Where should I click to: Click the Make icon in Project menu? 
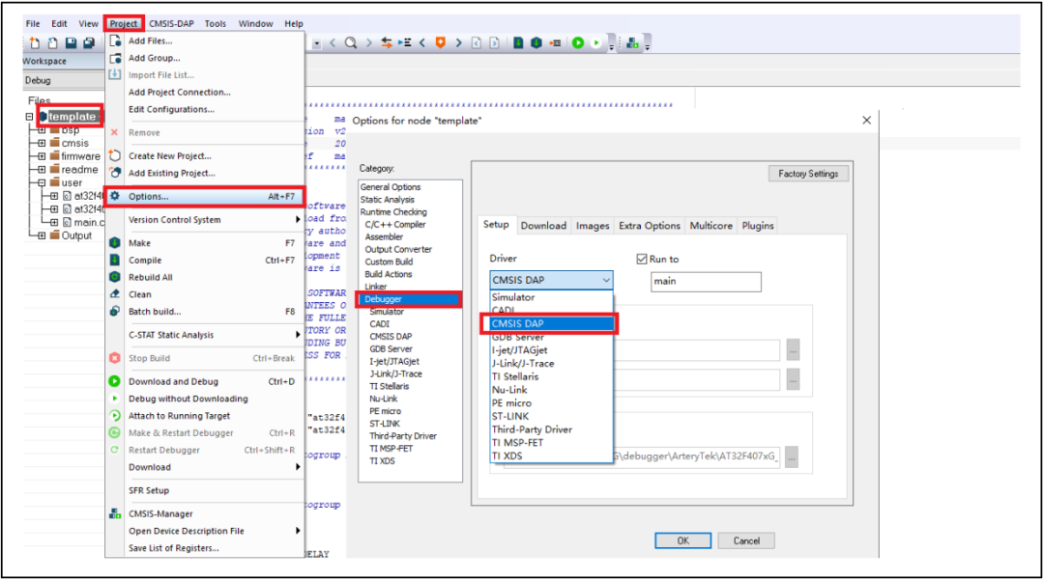click(114, 243)
